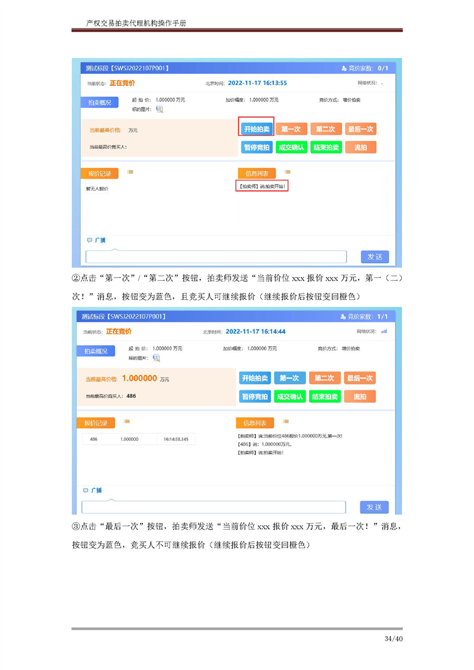This screenshot has height=670, width=474.
Task: Click the broadcast text field in the upper screenshot
Action: point(216,257)
